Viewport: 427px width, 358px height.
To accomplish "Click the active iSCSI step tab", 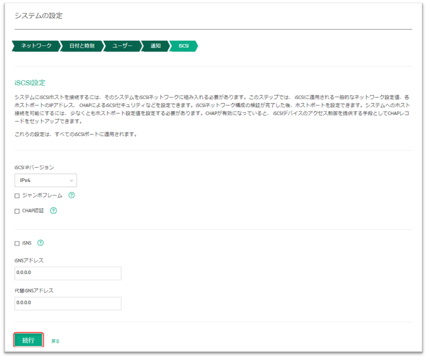I will coord(183,46).
